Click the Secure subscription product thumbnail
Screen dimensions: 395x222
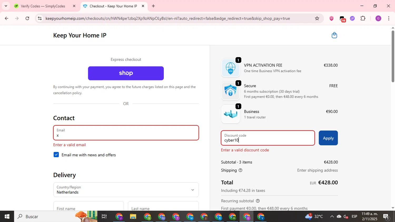pos(230,91)
